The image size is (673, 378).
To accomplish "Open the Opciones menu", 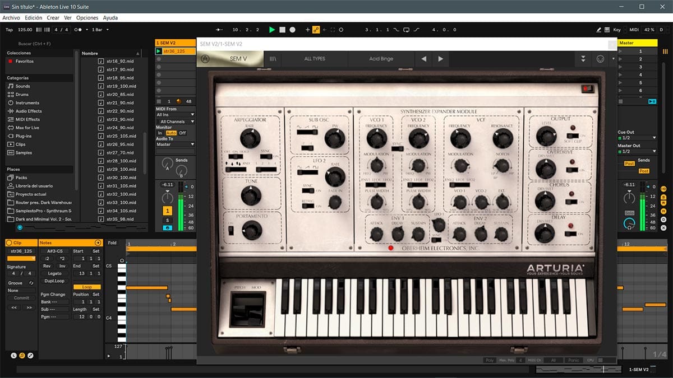I will click(x=87, y=18).
